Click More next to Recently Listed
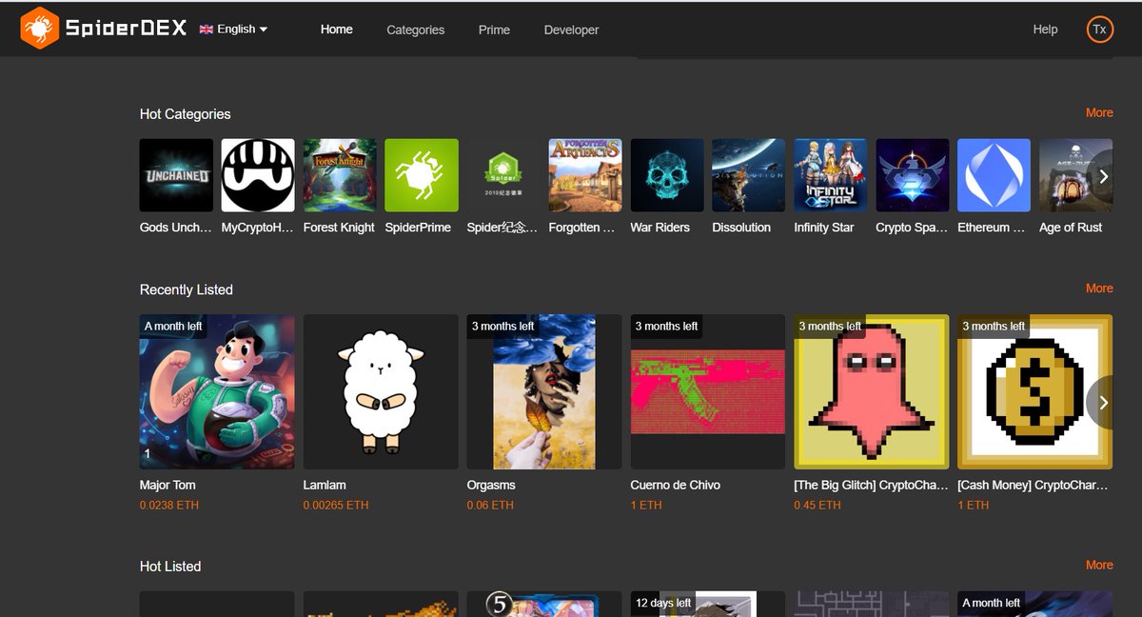 tap(1099, 288)
